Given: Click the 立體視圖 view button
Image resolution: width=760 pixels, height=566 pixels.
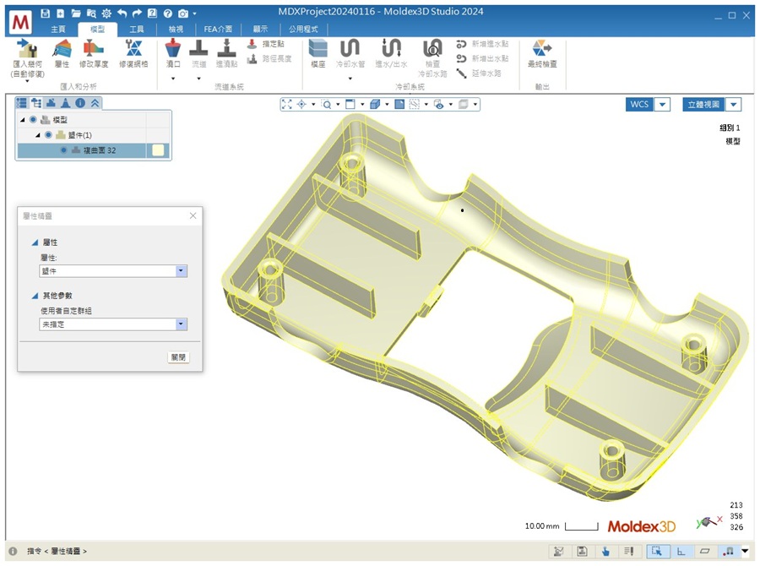Looking at the screenshot, I should coord(703,105).
